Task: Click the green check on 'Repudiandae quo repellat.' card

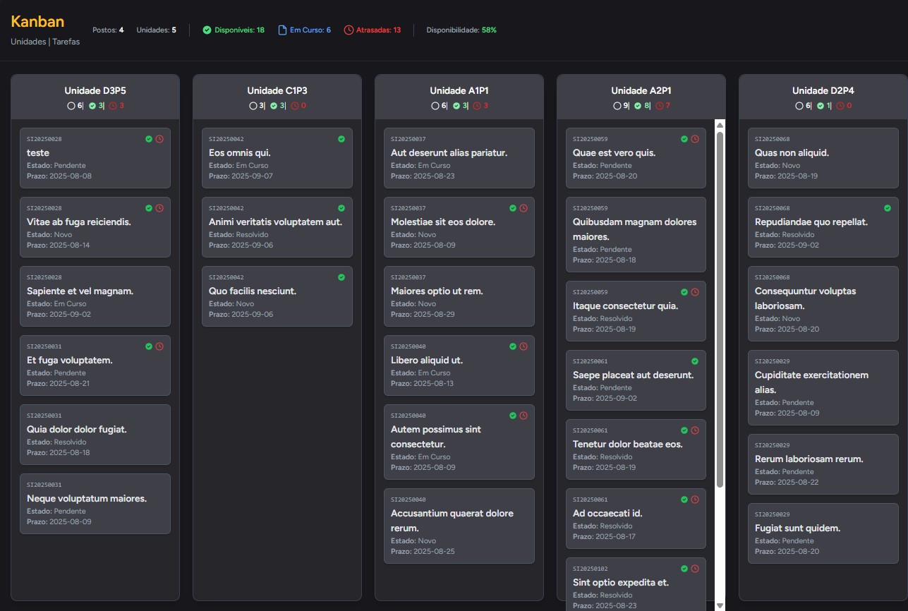Action: [x=888, y=208]
